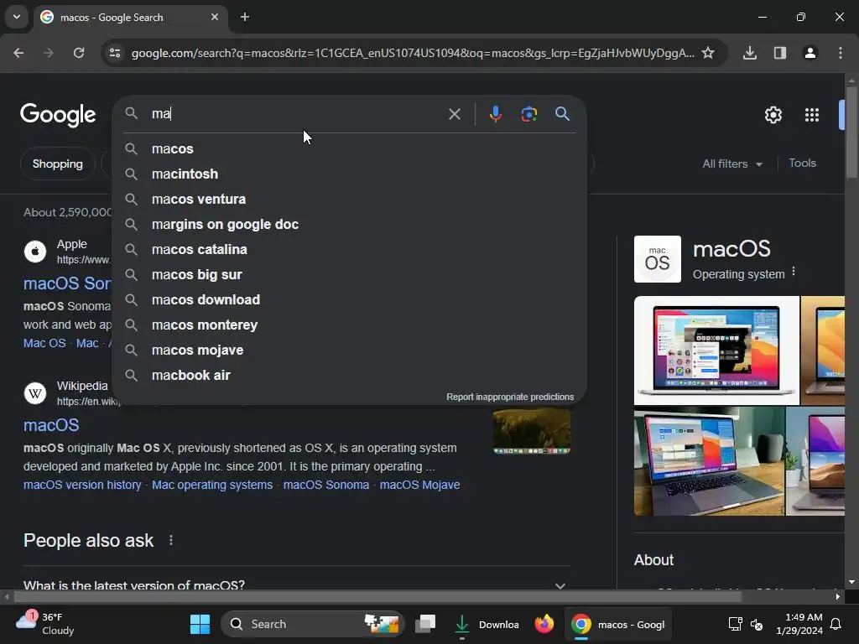Image resolution: width=859 pixels, height=644 pixels.
Task: Open Chrome profile avatar menu
Action: [810, 53]
